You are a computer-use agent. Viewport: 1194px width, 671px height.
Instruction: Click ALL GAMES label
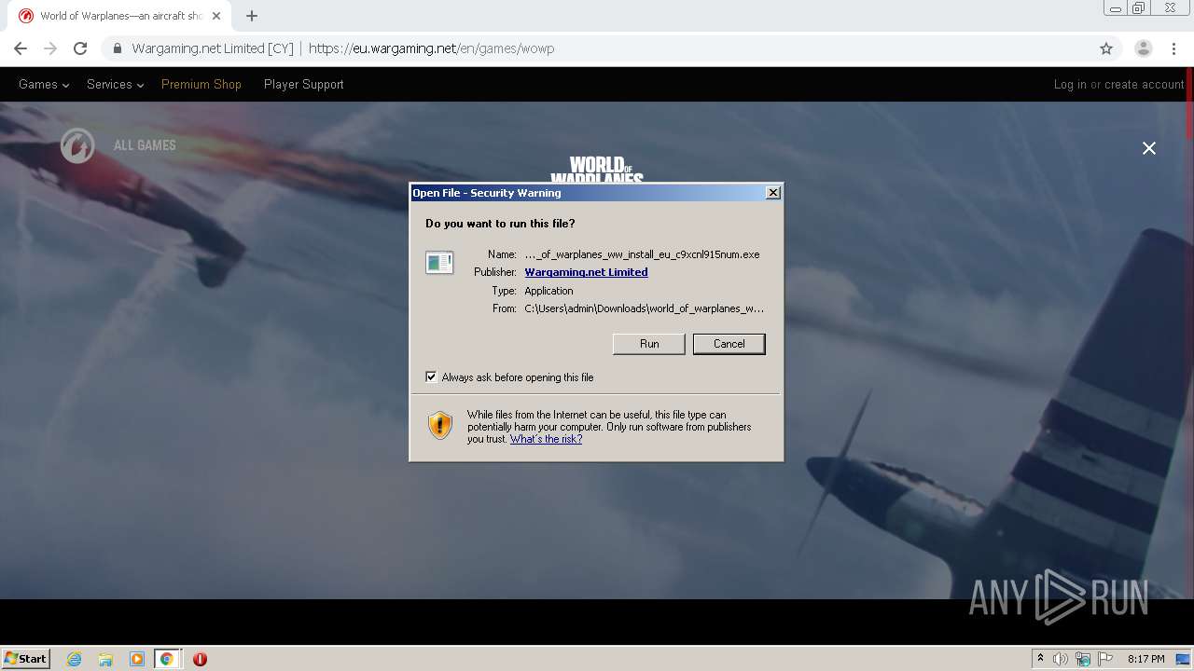[x=145, y=145]
